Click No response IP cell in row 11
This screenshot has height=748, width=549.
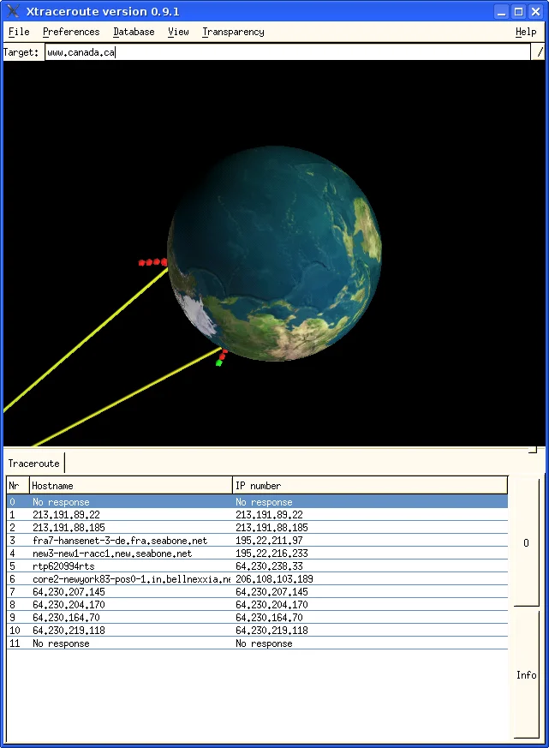pyautogui.click(x=264, y=643)
